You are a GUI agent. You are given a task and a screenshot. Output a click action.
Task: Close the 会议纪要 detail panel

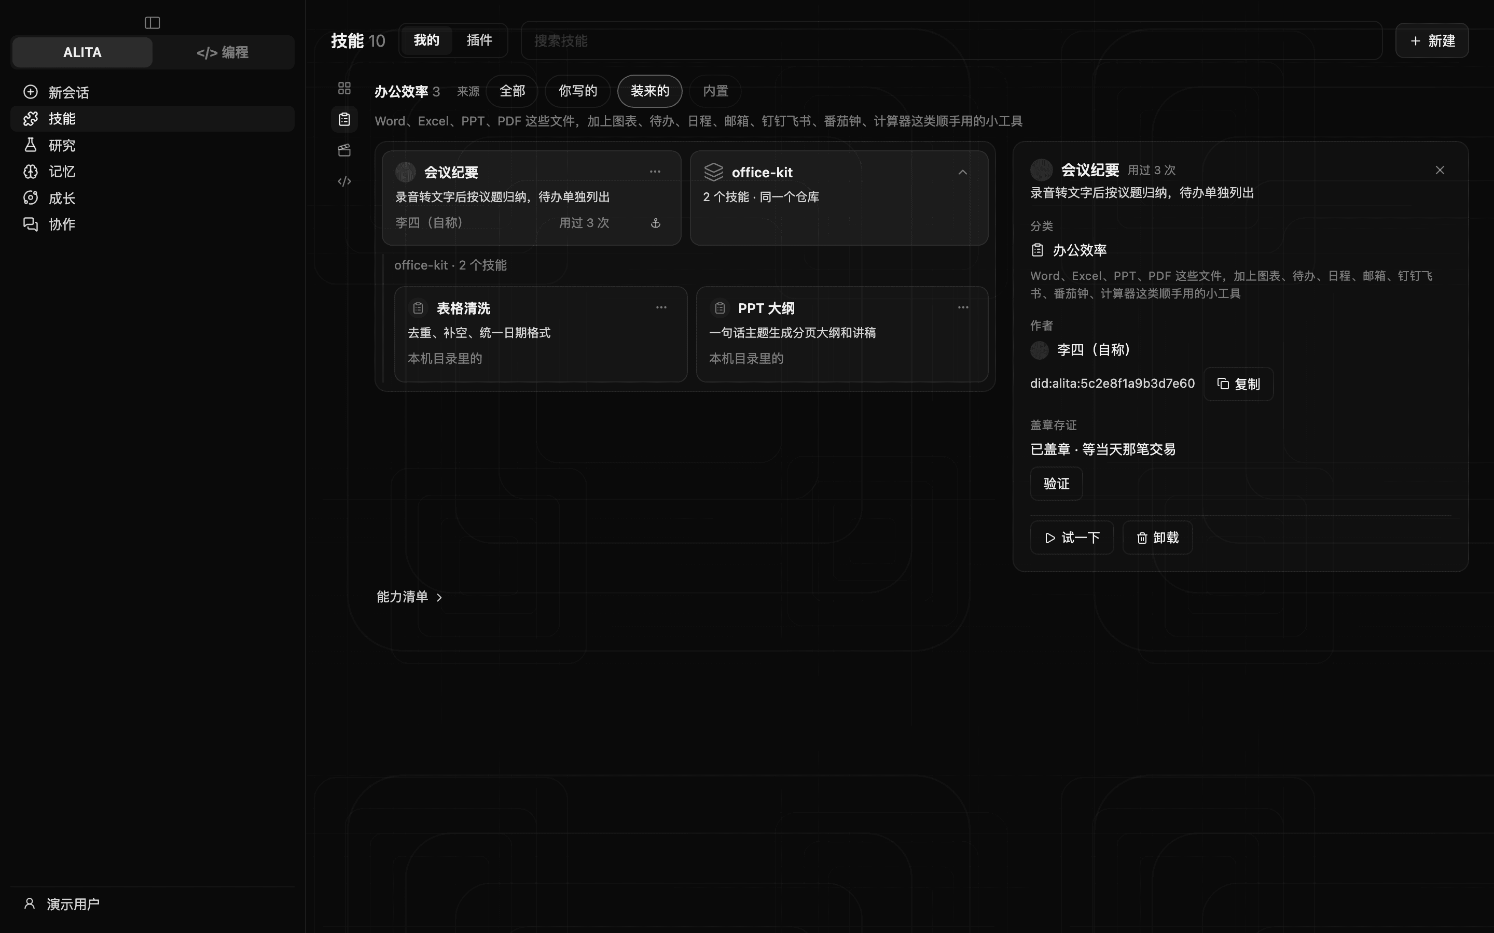[x=1440, y=171]
